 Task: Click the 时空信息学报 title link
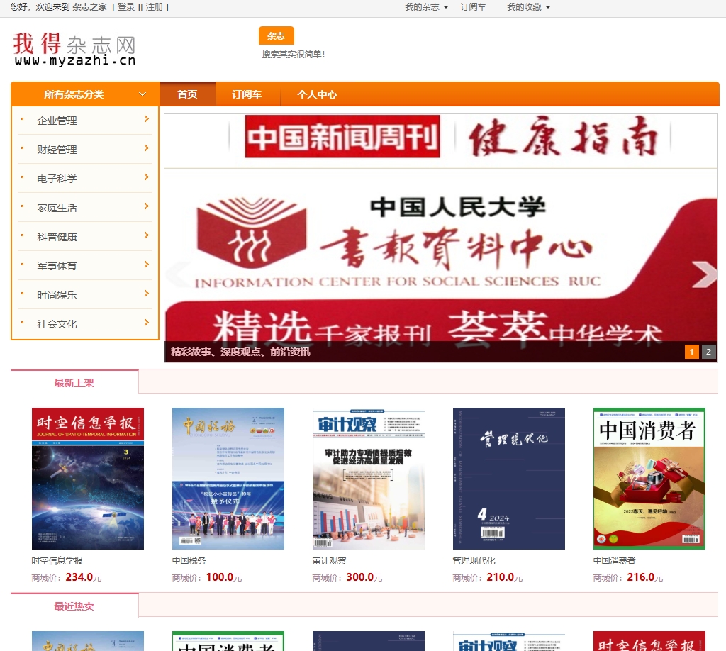57,561
